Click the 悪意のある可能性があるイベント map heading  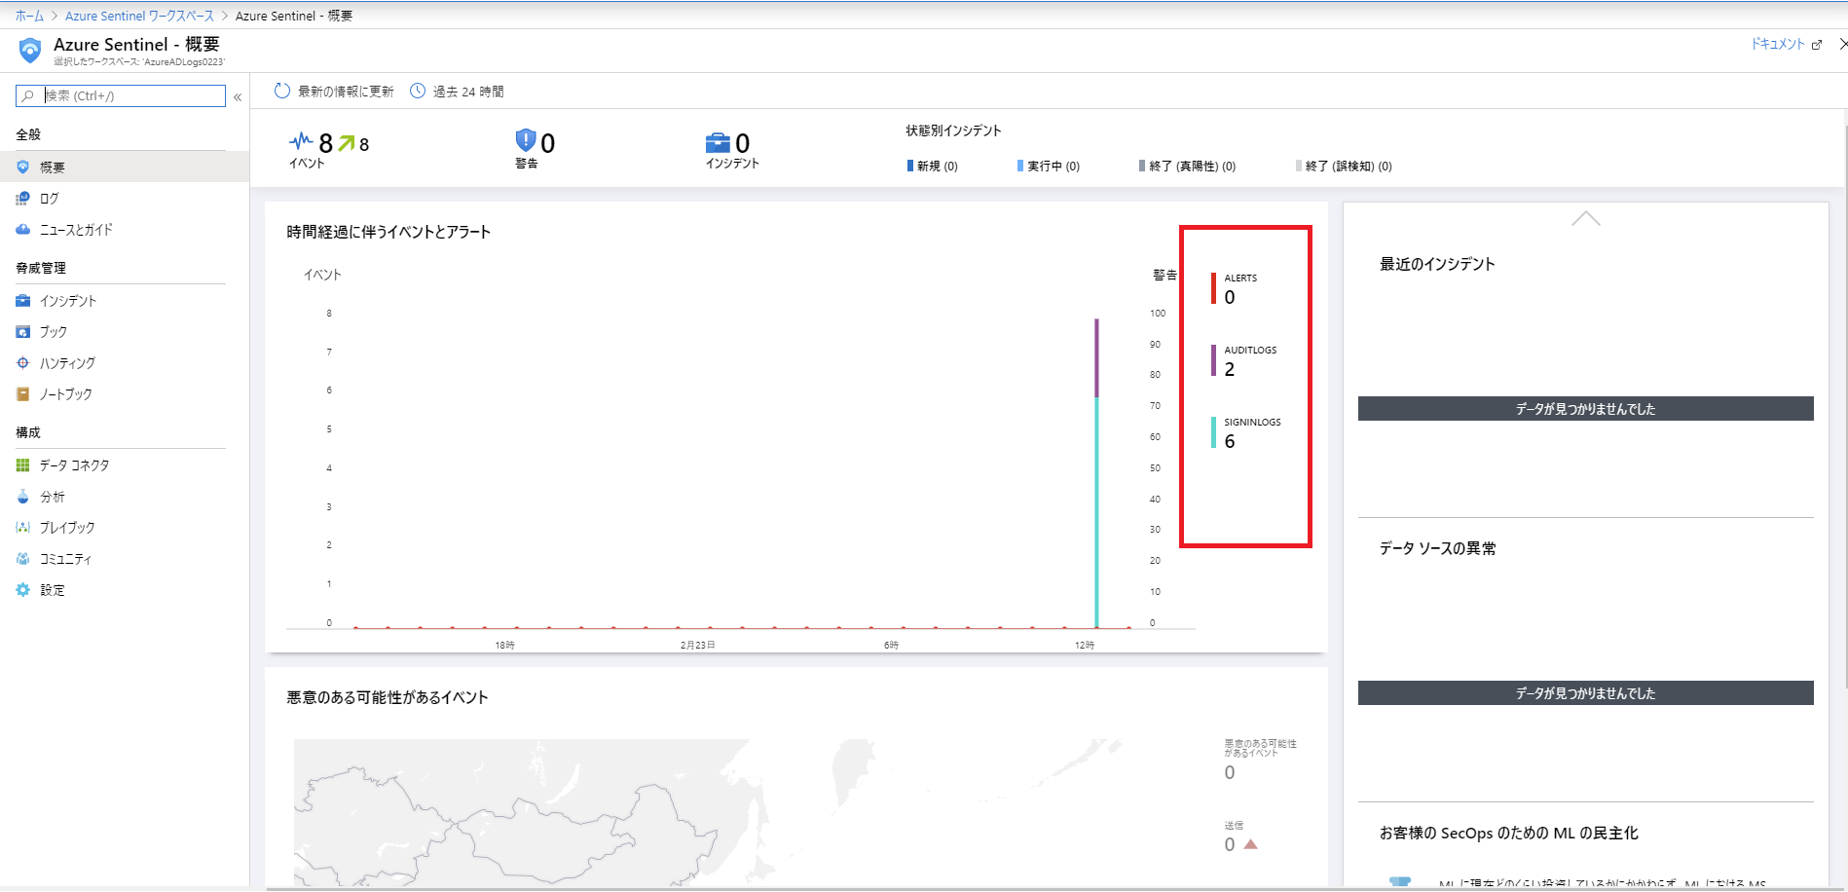coord(388,697)
